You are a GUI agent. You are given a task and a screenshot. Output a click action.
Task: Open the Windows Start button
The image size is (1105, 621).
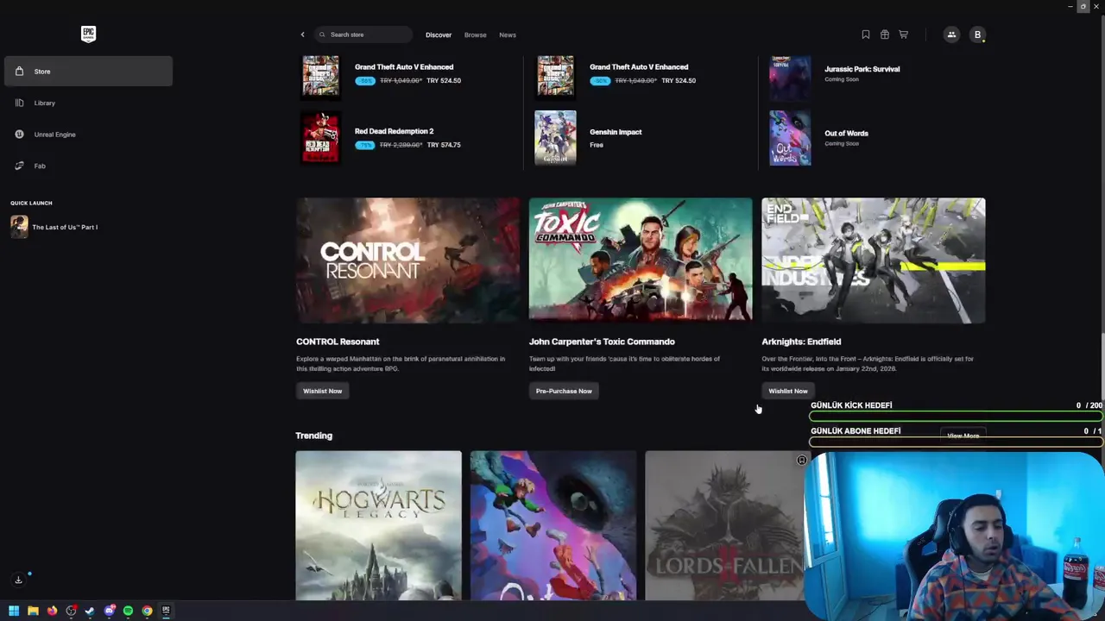(x=14, y=611)
